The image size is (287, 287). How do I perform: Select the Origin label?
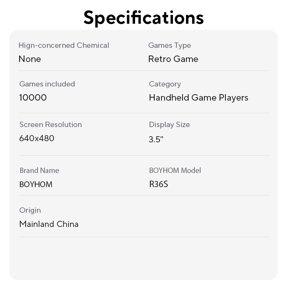click(30, 210)
